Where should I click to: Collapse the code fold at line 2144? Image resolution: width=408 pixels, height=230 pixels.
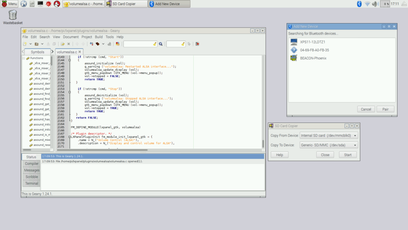point(70,60)
